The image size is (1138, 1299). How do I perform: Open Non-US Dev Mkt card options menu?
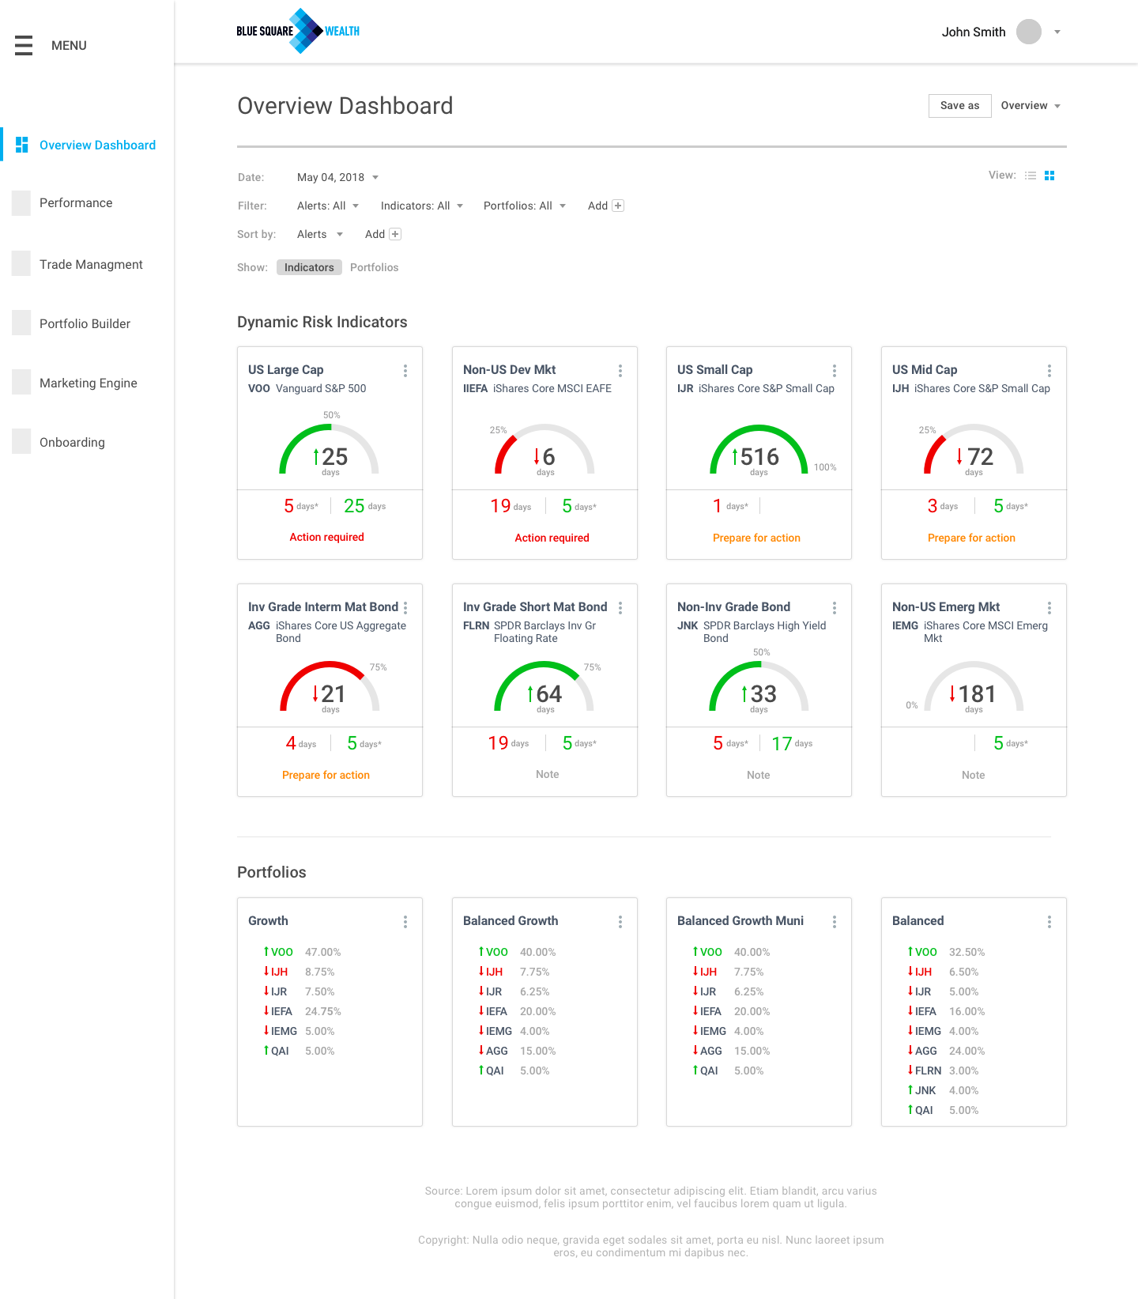pyautogui.click(x=620, y=371)
